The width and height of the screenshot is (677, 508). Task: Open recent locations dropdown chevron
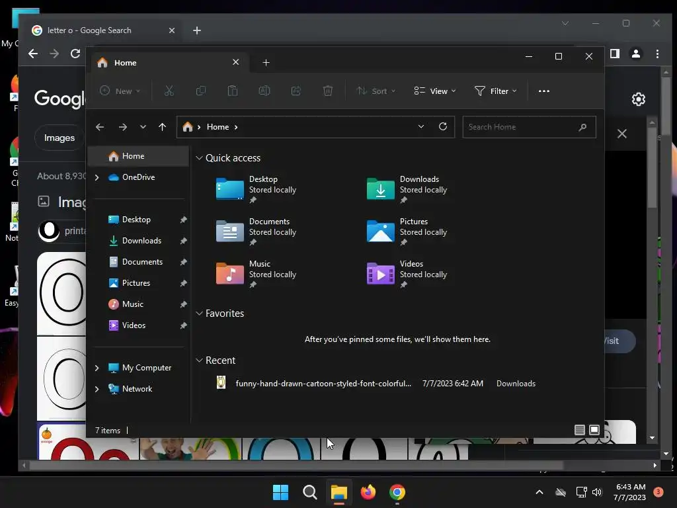pyautogui.click(x=143, y=127)
